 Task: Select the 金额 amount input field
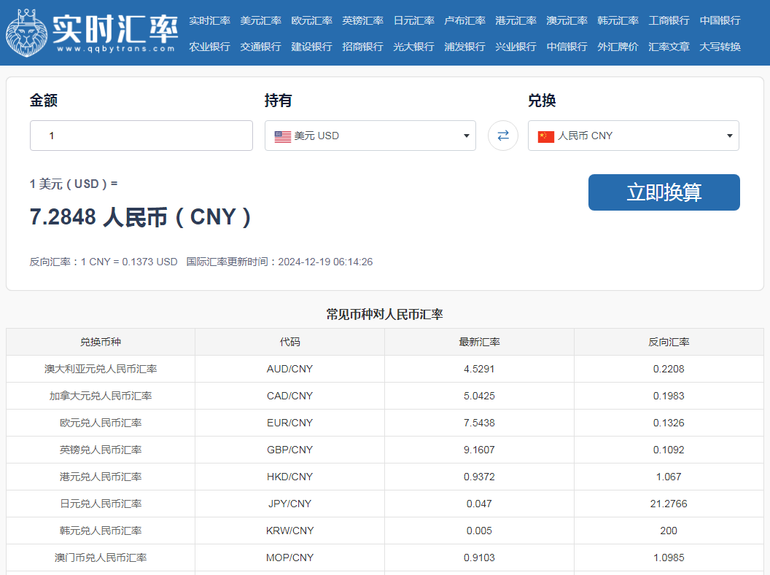[141, 135]
